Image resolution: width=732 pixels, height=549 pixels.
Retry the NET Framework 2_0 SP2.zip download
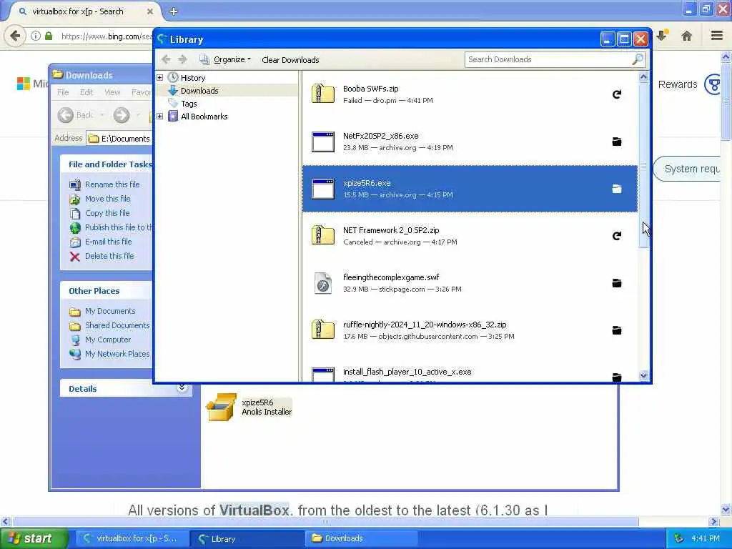pos(617,236)
